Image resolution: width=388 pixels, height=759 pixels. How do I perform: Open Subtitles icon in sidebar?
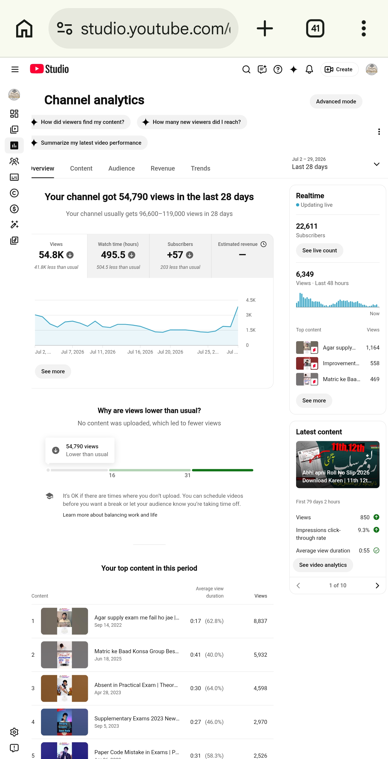(x=14, y=177)
